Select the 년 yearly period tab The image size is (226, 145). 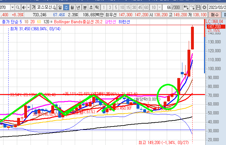click(78, 7)
